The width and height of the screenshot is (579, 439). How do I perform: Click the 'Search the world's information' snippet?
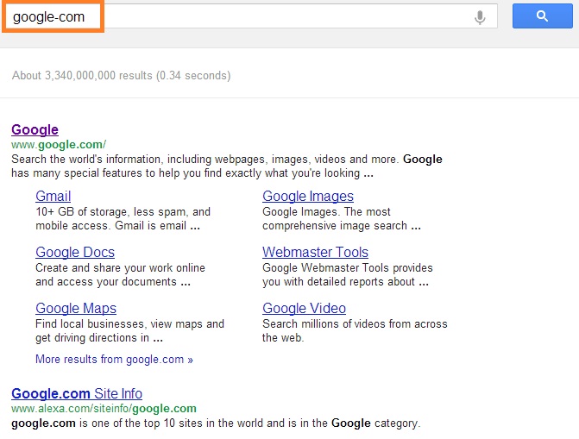227,166
